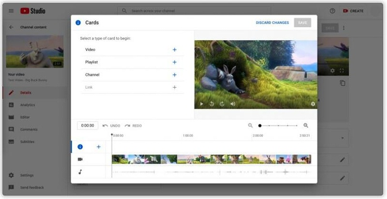Add a Channel card with plus icon
This screenshot has width=387, height=199.
pos(175,75)
